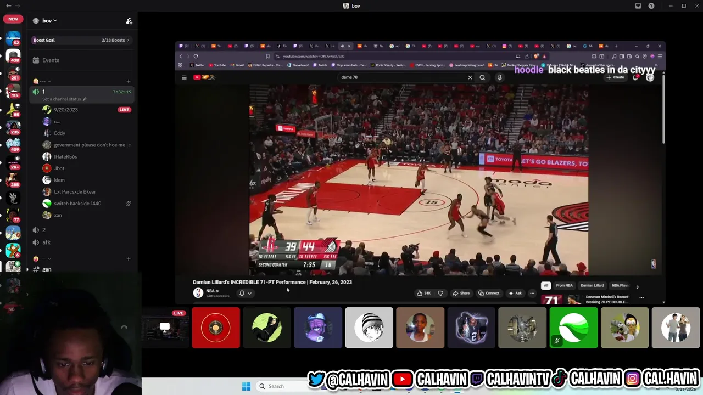The height and width of the screenshot is (395, 703).
Task: Open the server with the 235 badge
Action: 13,127
